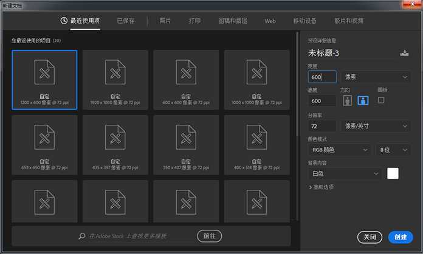Viewport: 423px width, 254px height.
Task: Click the save preset icon beside 未标题-3
Action: pyautogui.click(x=405, y=53)
